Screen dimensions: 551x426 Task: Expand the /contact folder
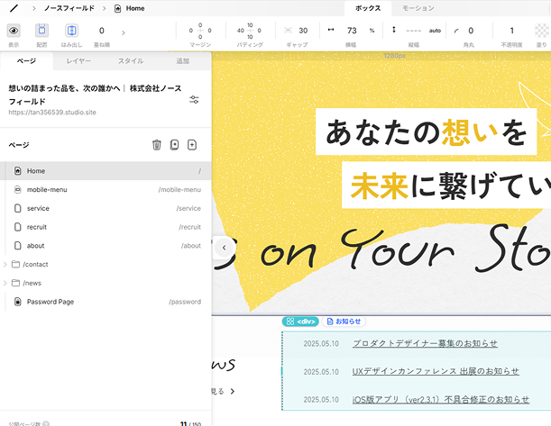coord(6,264)
